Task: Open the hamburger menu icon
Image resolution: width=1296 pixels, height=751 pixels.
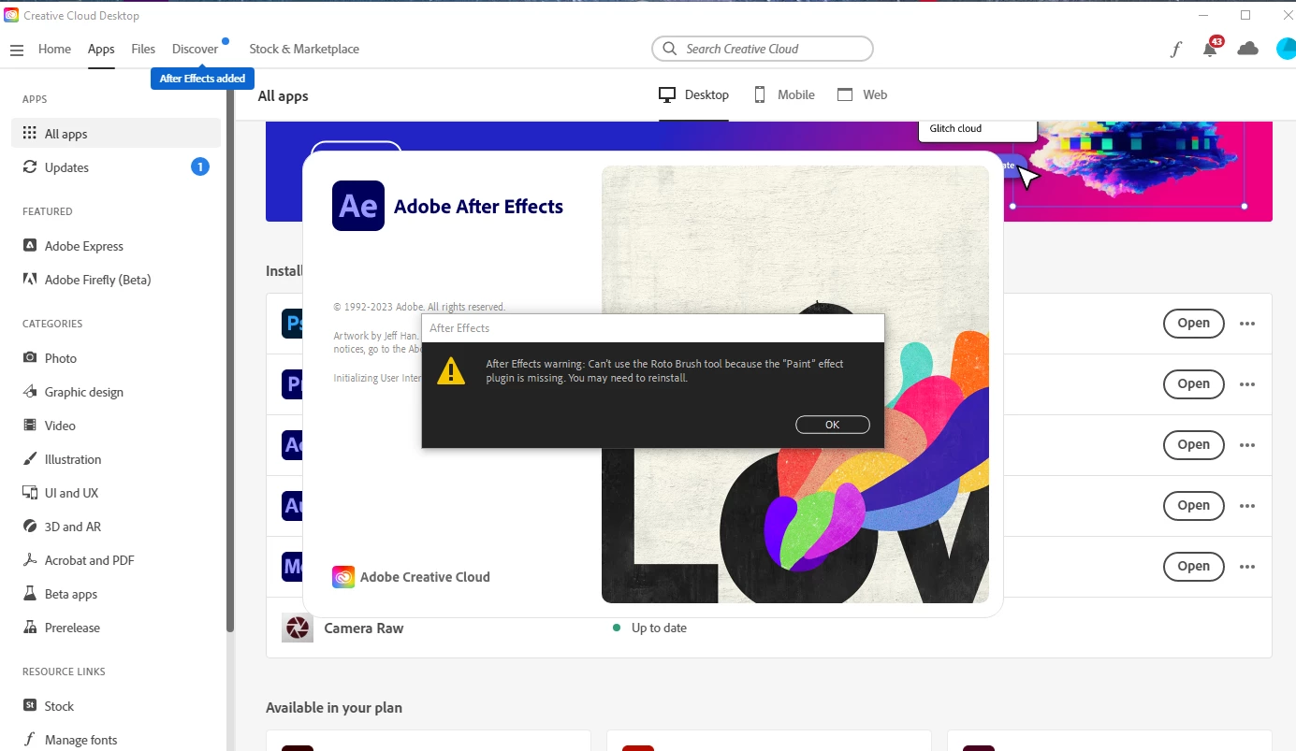Action: click(16, 50)
